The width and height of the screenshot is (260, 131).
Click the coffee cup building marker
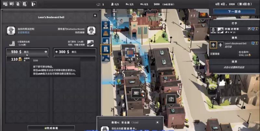136,93
